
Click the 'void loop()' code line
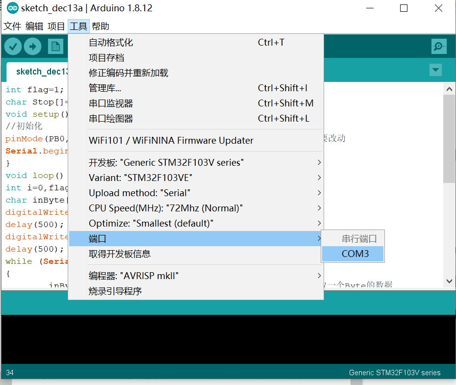pyautogui.click(x=34, y=176)
